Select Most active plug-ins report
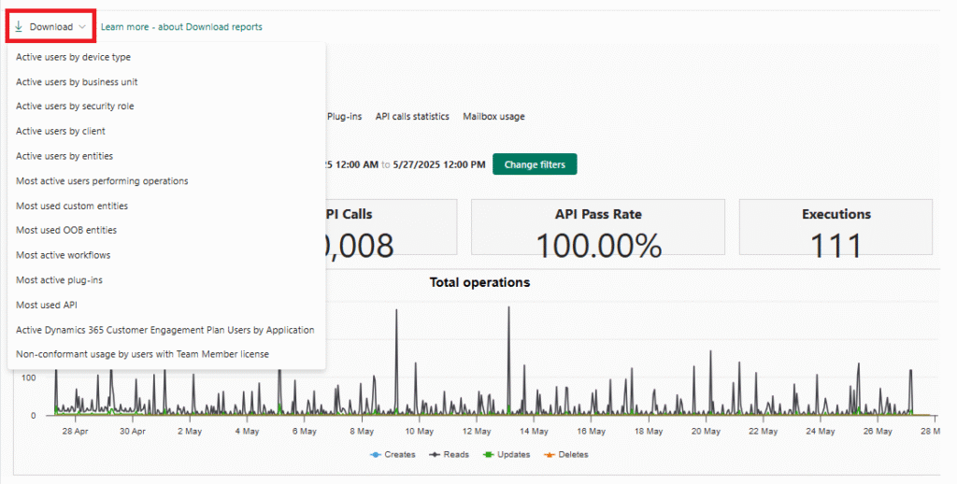Image resolution: width=957 pixels, height=484 pixels. (x=59, y=280)
